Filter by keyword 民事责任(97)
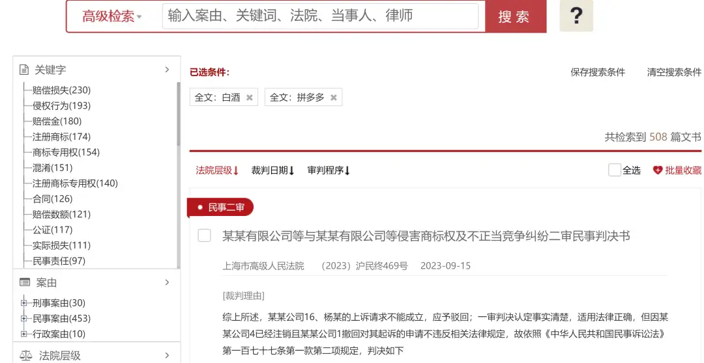Viewport: 704px width, 363px height. (x=59, y=261)
